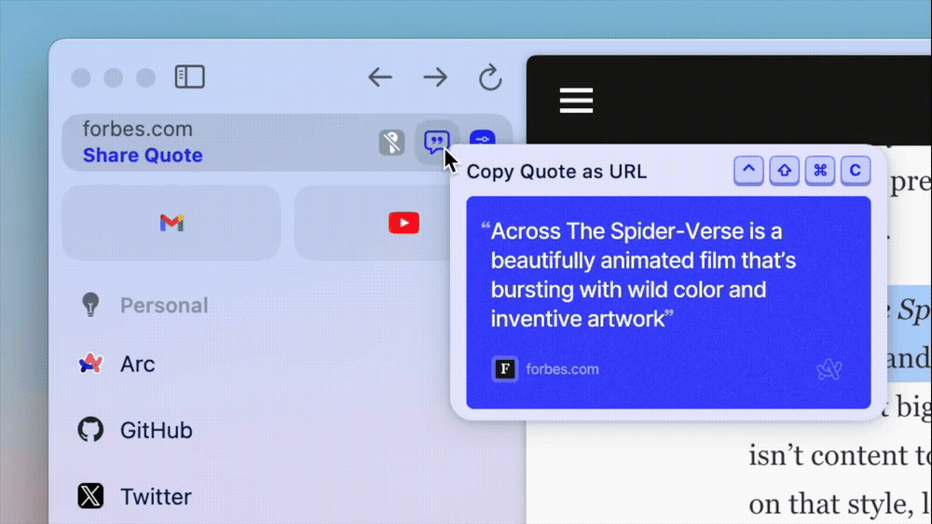Click the blue quote card preview
This screenshot has height=524, width=932.
pos(668,301)
